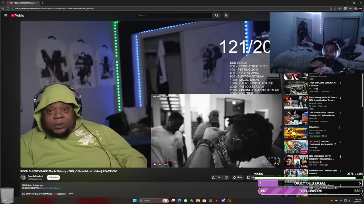Open options for THEY STOLE MY DEMON 170 video
The height and width of the screenshot is (204, 364).
click(x=340, y=83)
